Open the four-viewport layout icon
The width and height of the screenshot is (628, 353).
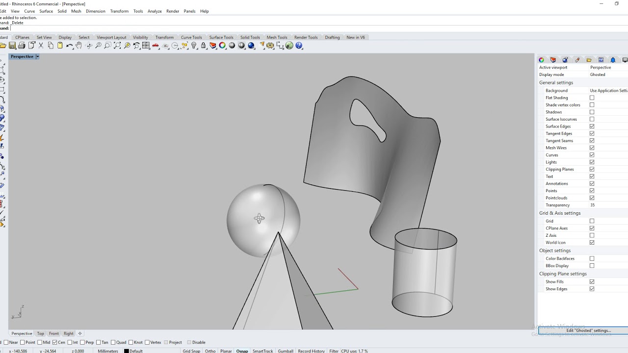[146, 46]
